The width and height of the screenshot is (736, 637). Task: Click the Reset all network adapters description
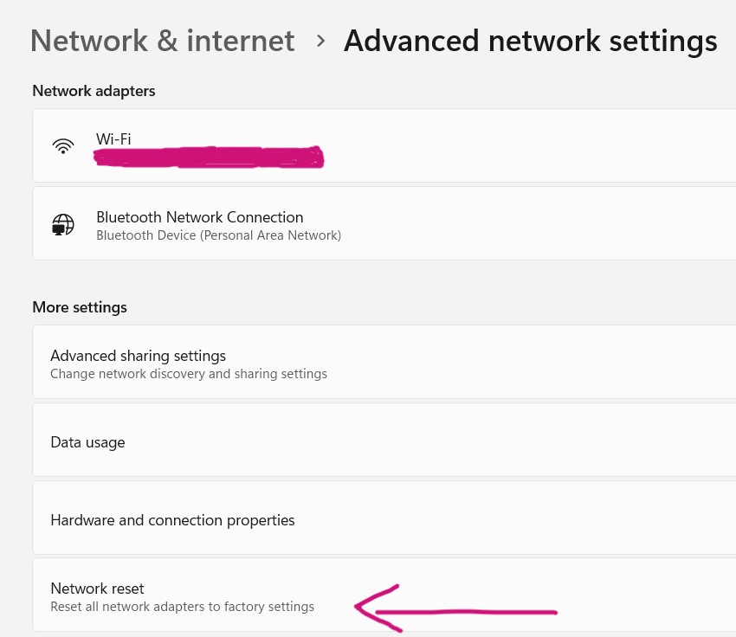pyautogui.click(x=182, y=606)
